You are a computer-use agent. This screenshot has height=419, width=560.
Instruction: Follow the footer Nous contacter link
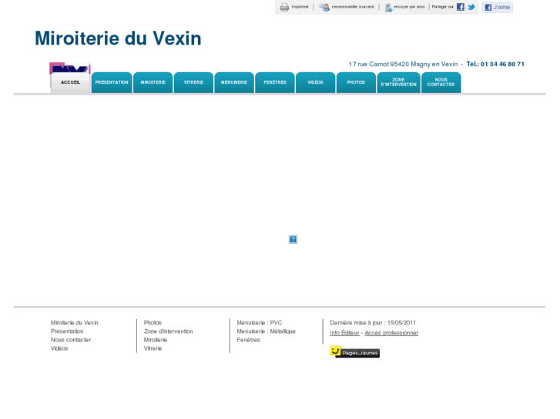click(71, 340)
